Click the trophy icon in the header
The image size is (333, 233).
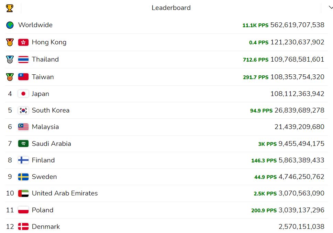(x=10, y=8)
